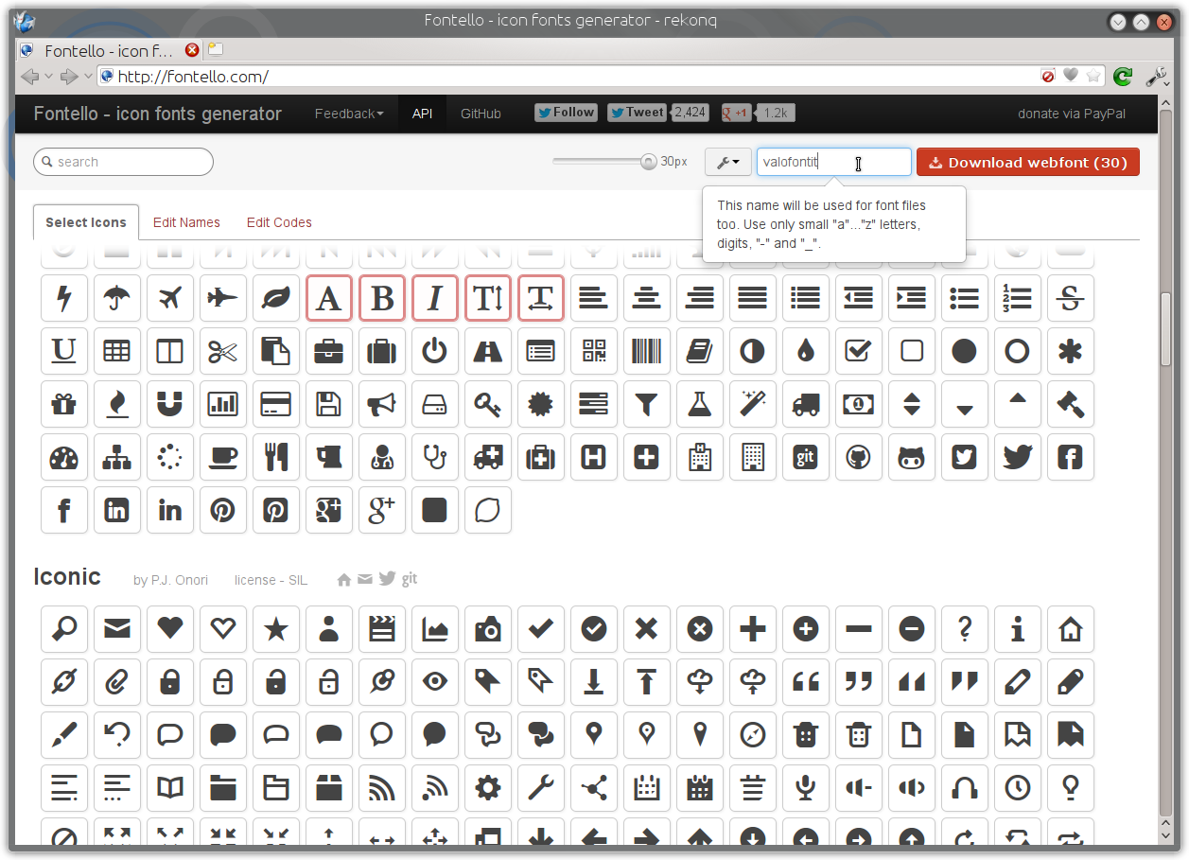Open the Feedback dropdown menu
The width and height of the screenshot is (1189, 860).
tap(349, 114)
